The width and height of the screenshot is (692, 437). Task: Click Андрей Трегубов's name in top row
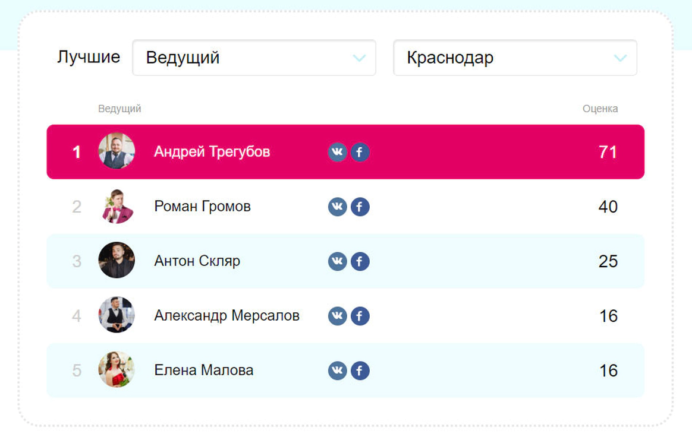pyautogui.click(x=212, y=152)
